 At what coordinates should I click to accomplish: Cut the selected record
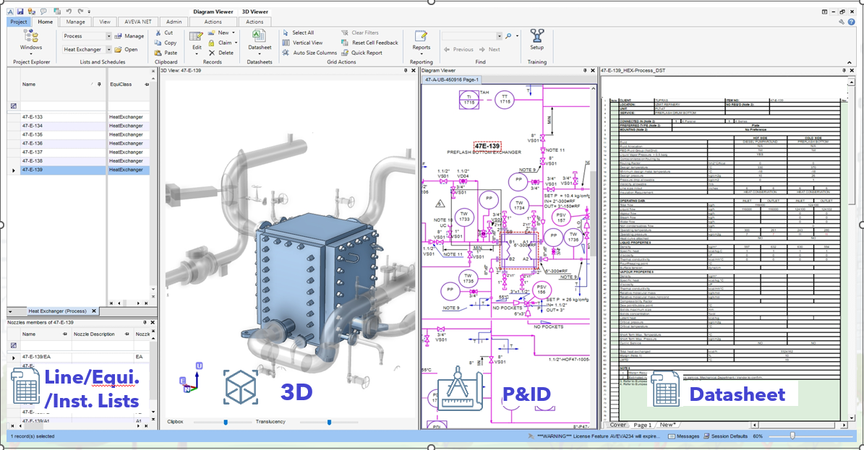(x=164, y=33)
